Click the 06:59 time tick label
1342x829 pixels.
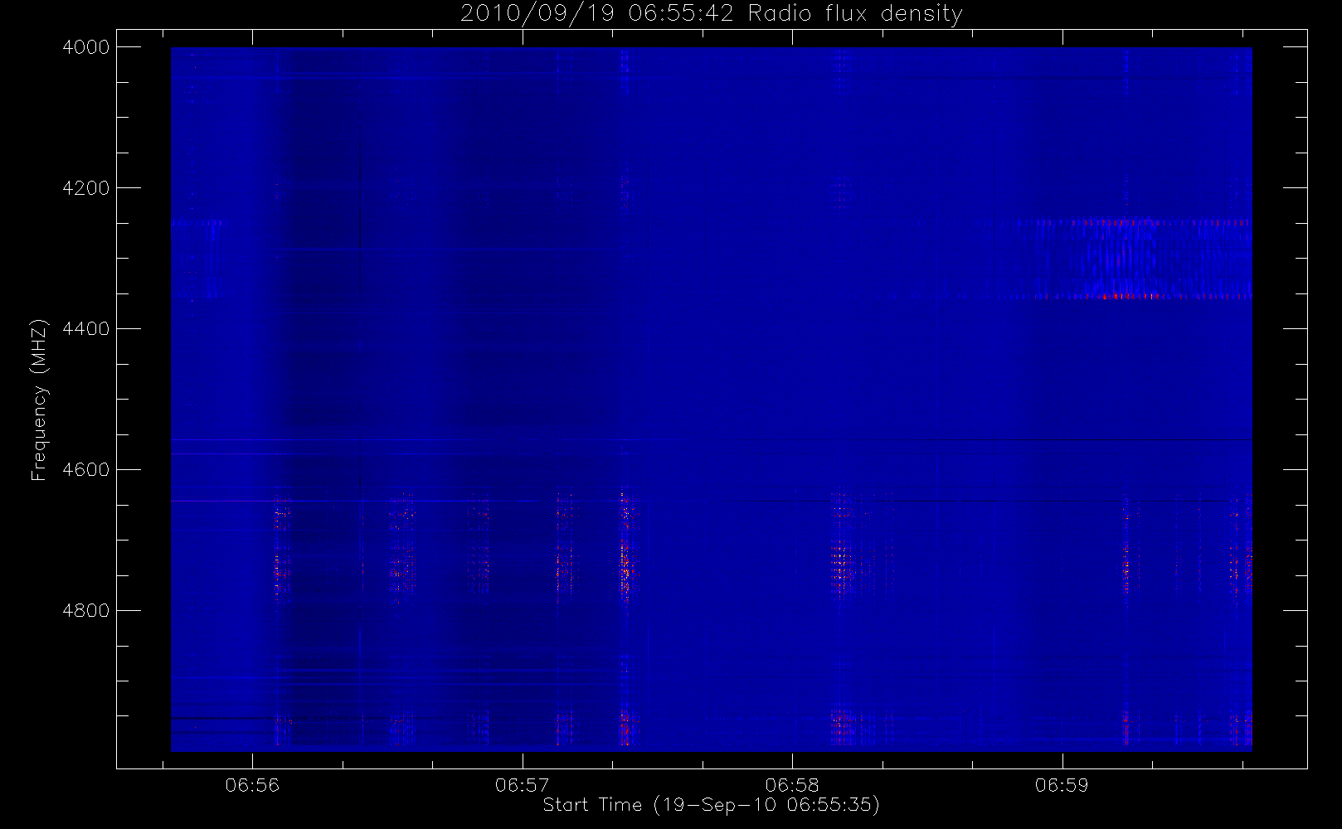click(x=1062, y=785)
